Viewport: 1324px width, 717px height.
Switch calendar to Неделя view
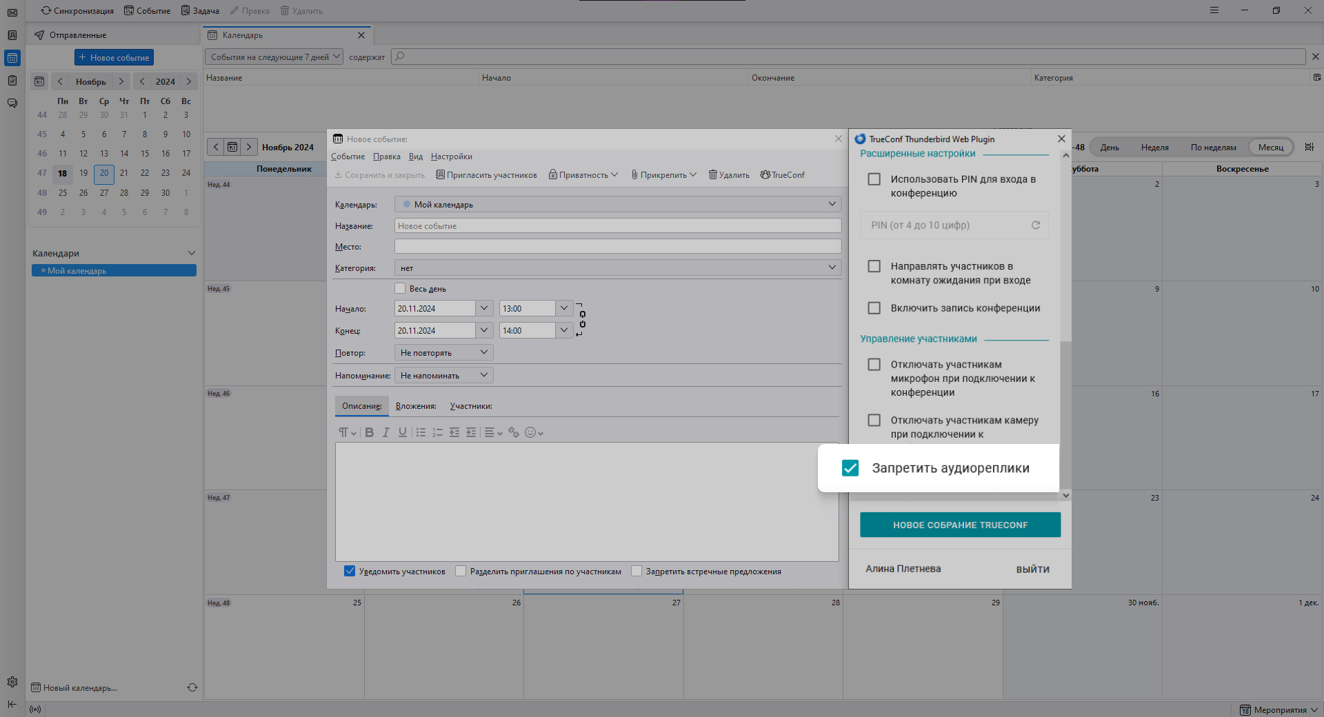pyautogui.click(x=1154, y=147)
